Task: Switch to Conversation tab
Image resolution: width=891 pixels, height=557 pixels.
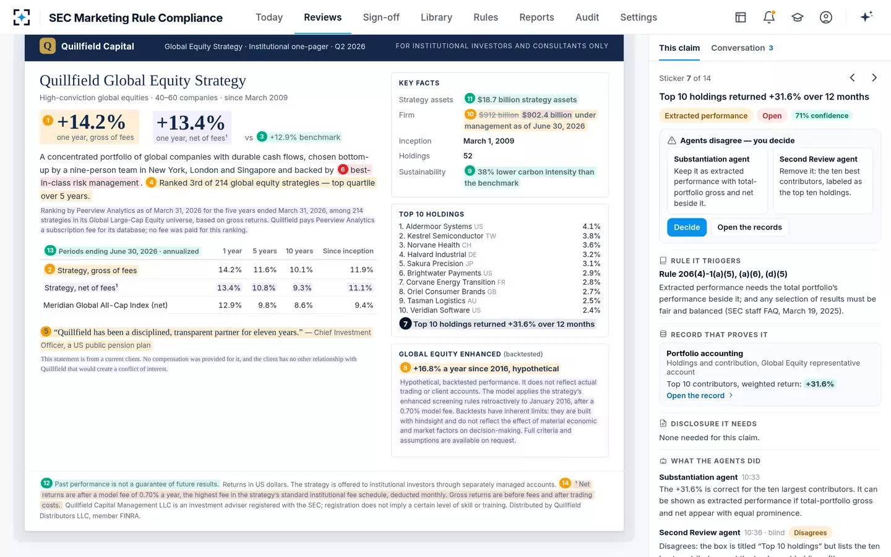Action: click(742, 48)
